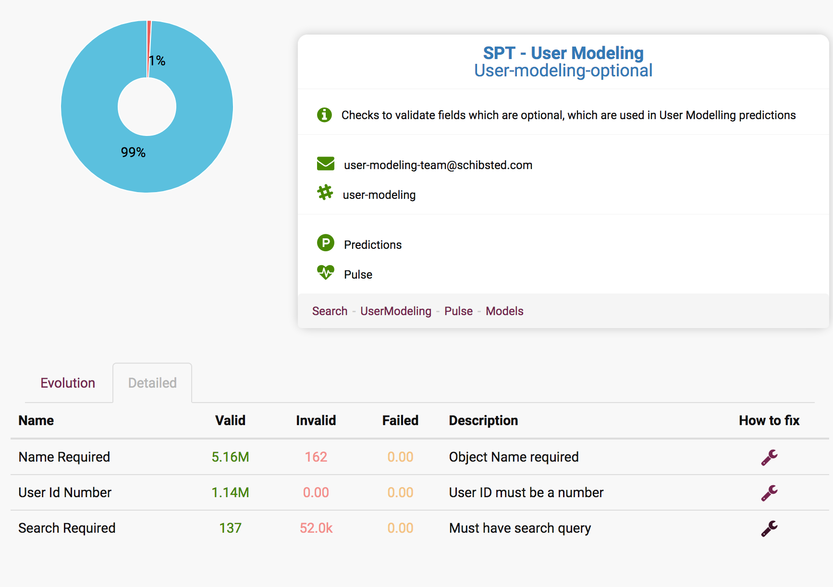
Task: Click the 1% chart label
Action: tap(157, 61)
